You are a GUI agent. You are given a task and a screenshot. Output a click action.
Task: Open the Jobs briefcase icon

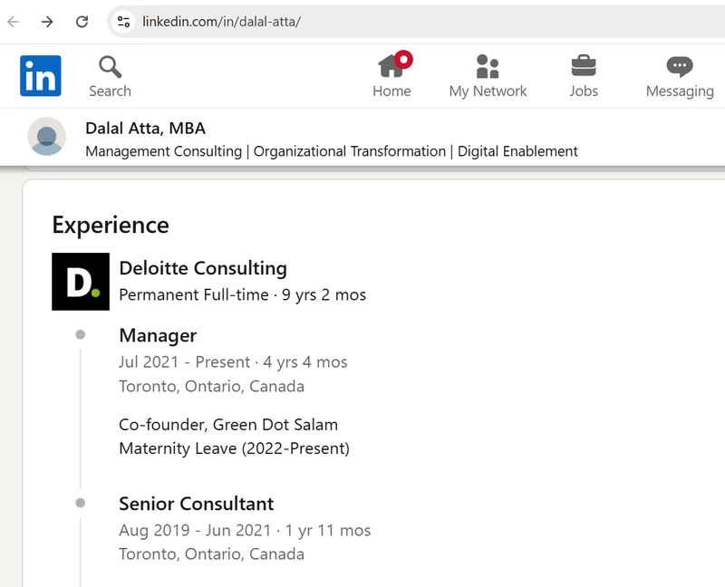tap(584, 66)
